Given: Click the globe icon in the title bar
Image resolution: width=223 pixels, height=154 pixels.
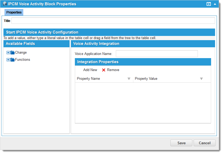Looking at the screenshot, I should click(x=4, y=4).
